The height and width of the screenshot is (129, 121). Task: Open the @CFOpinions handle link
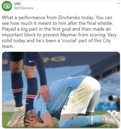coord(24,8)
